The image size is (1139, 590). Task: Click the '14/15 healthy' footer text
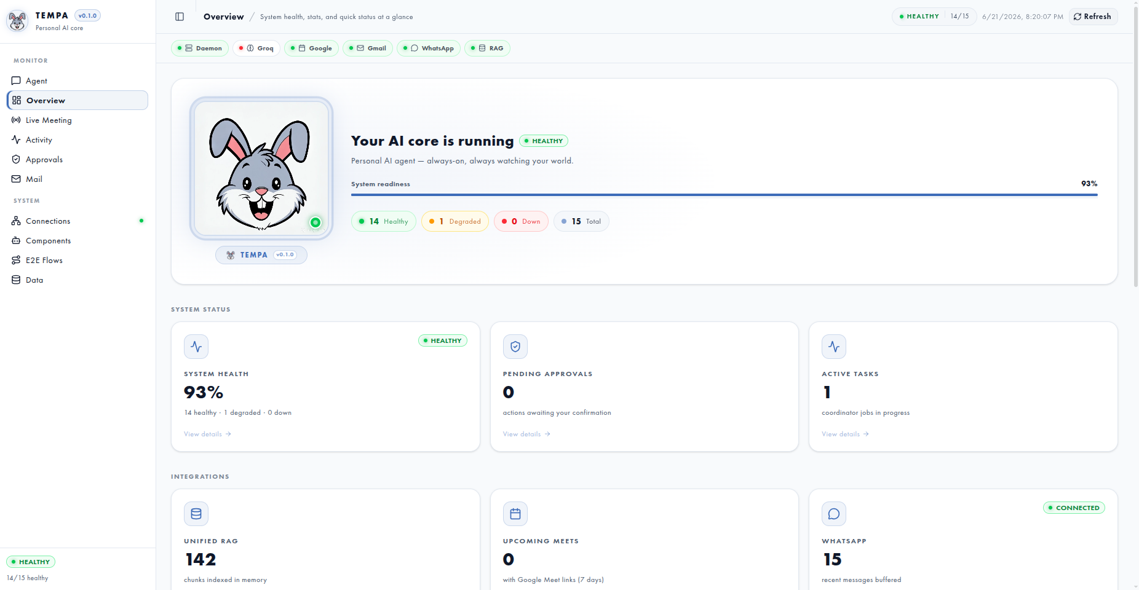28,578
